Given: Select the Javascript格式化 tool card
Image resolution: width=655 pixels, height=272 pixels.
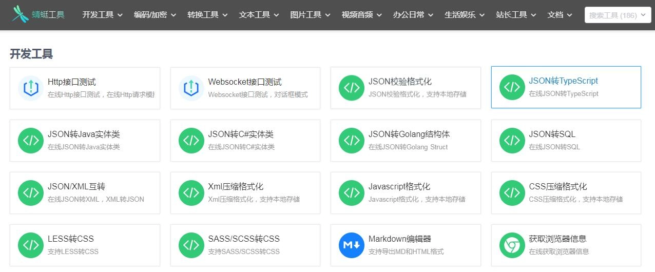Looking at the screenshot, I should (406, 192).
